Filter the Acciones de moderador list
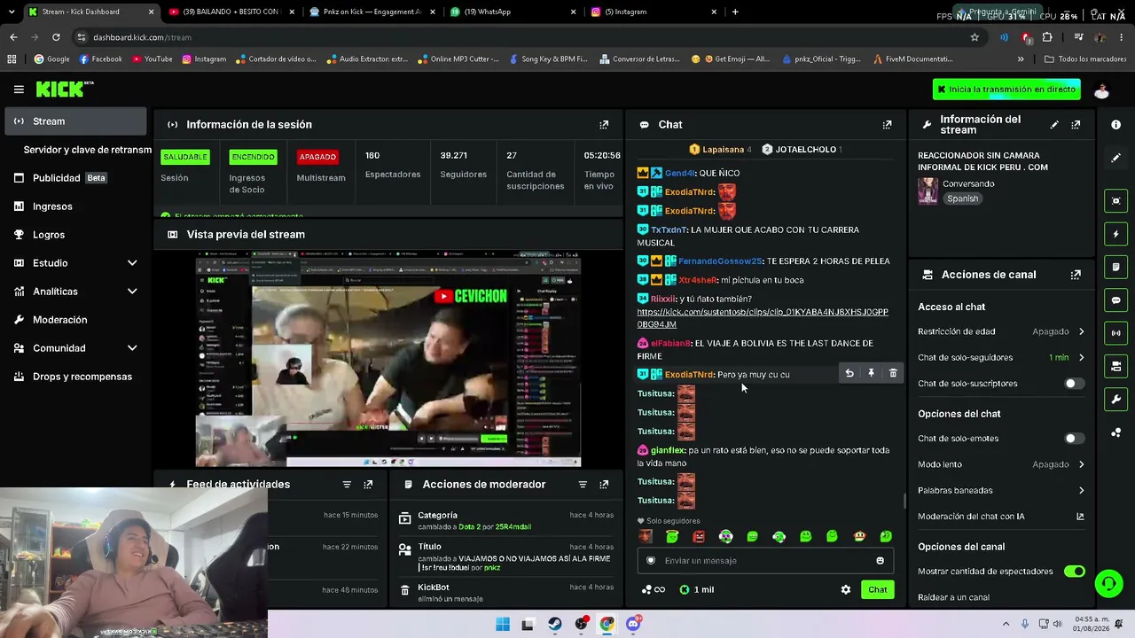1135x638 pixels. 583,485
